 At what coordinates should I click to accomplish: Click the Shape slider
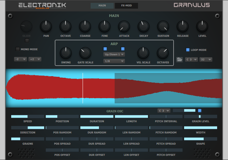point(201,139)
